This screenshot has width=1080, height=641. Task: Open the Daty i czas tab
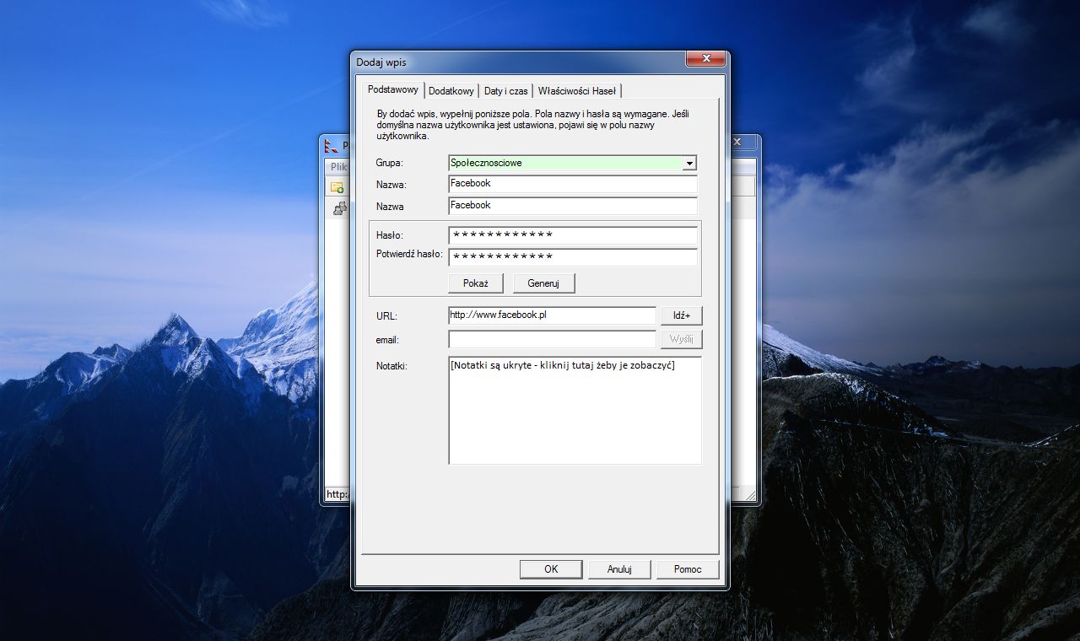[506, 91]
